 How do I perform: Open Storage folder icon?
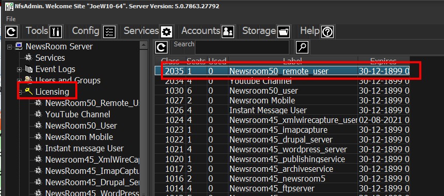pyautogui.click(x=283, y=31)
